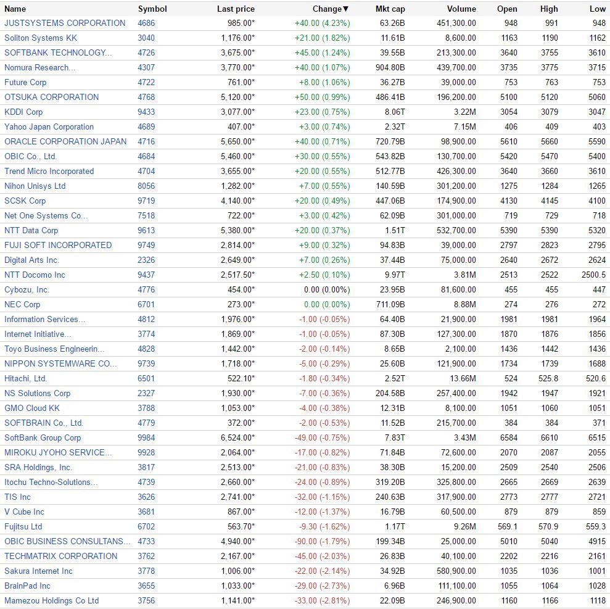The height and width of the screenshot is (609, 610).
Task: Open Future Corp link
Action: pos(25,82)
